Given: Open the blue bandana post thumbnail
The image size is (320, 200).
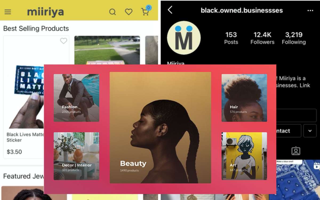Looking at the screenshot, I should [x=298, y=180].
